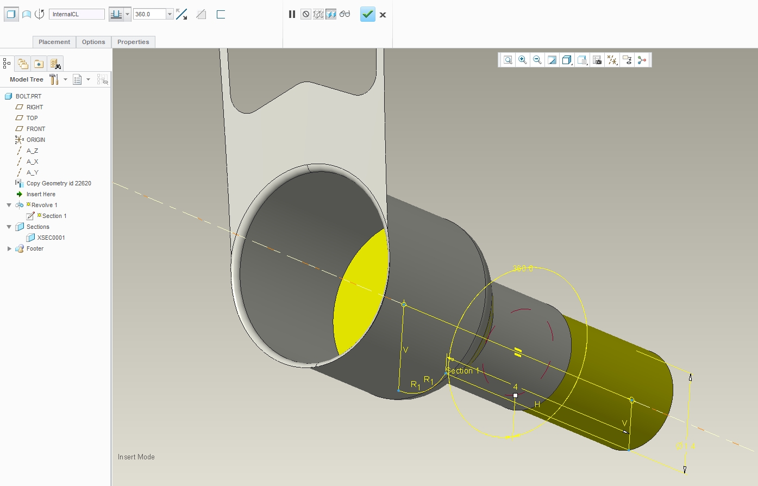Switch to Folder Browser navigator tab

tap(23, 64)
